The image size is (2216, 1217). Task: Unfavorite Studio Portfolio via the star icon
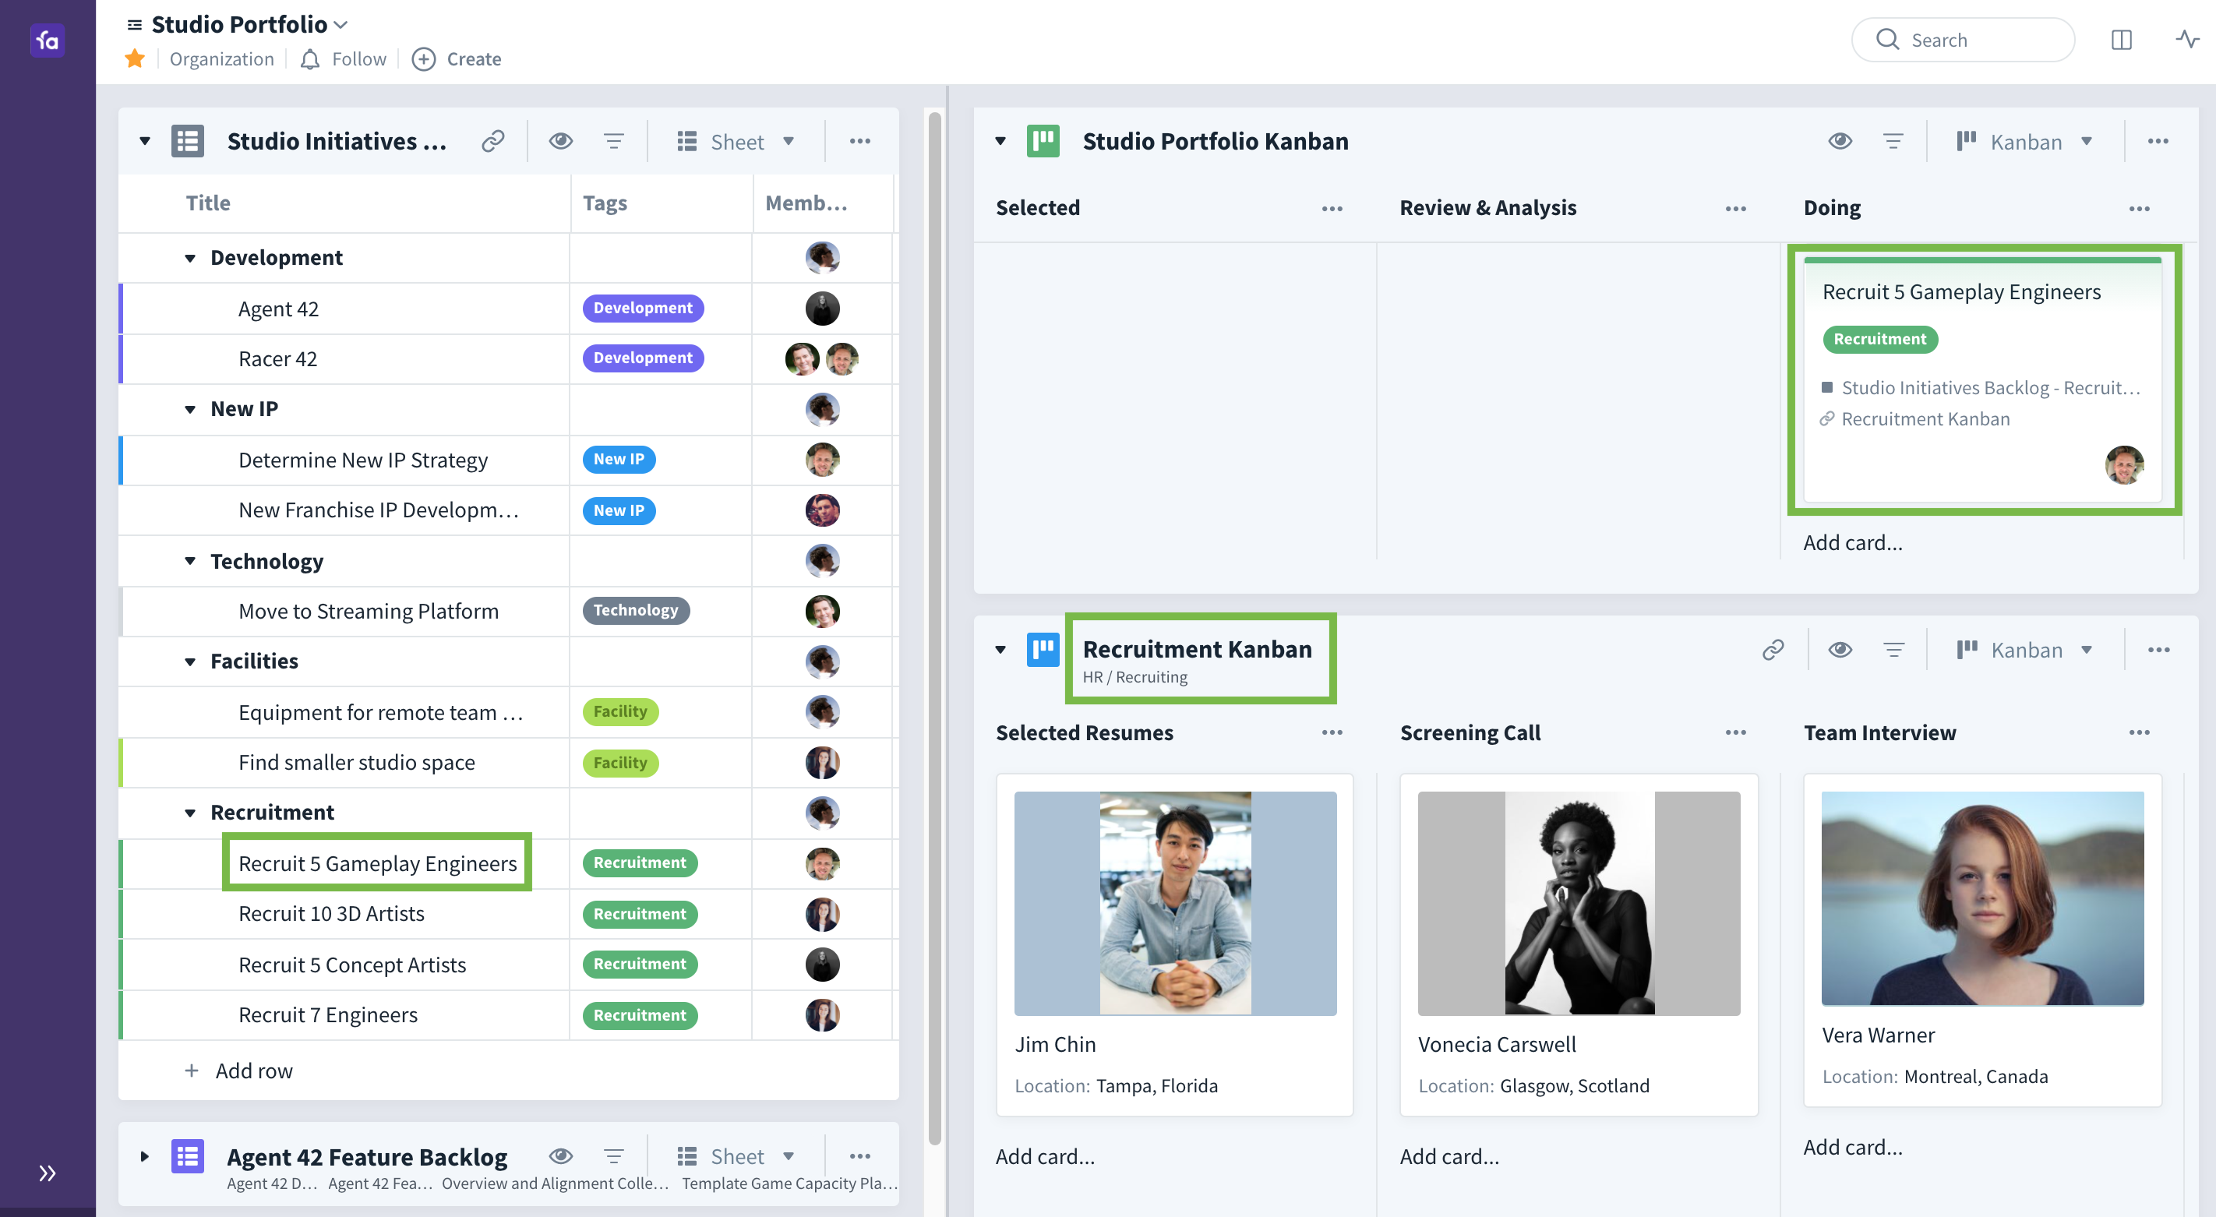coord(134,58)
